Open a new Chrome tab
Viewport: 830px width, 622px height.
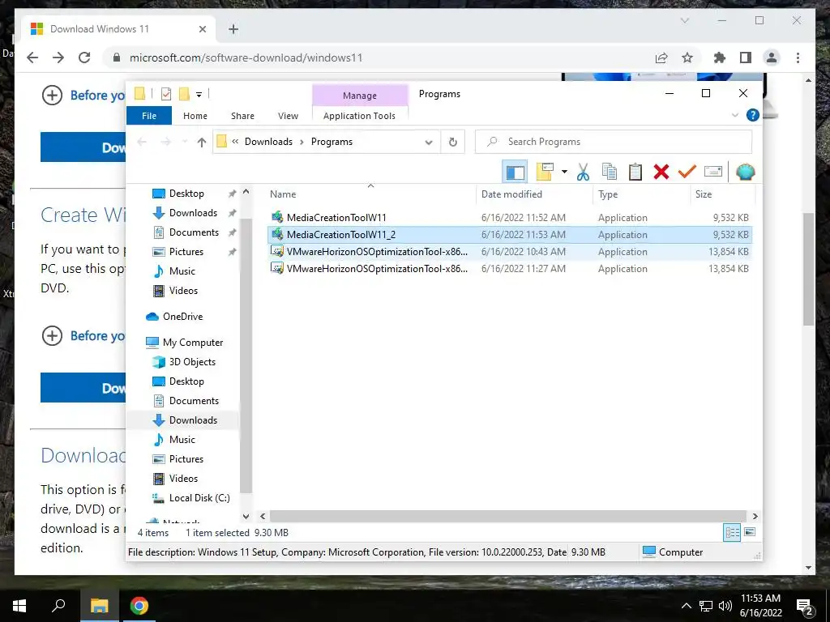point(233,29)
